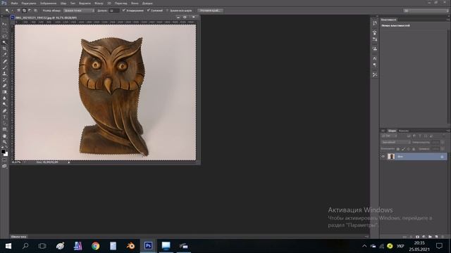Open the 3D menu
Image resolution: width=451 pixels, height=253 pixels.
click(109, 3)
